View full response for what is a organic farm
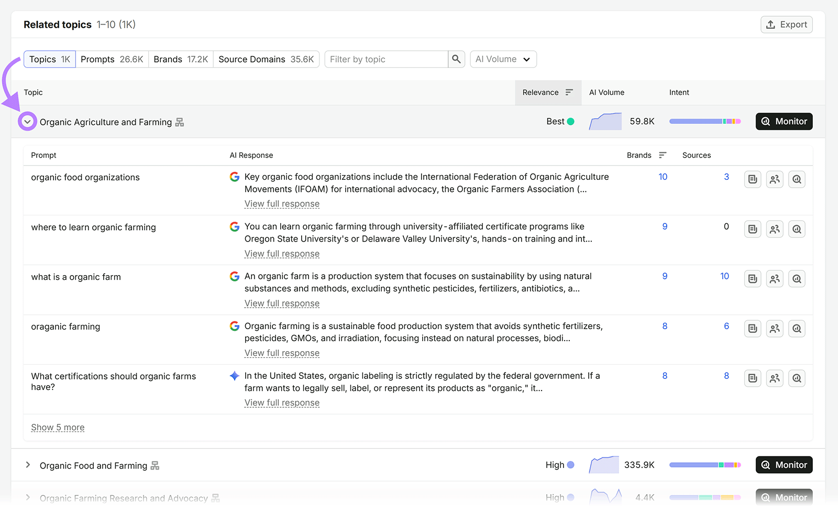 coord(282,303)
